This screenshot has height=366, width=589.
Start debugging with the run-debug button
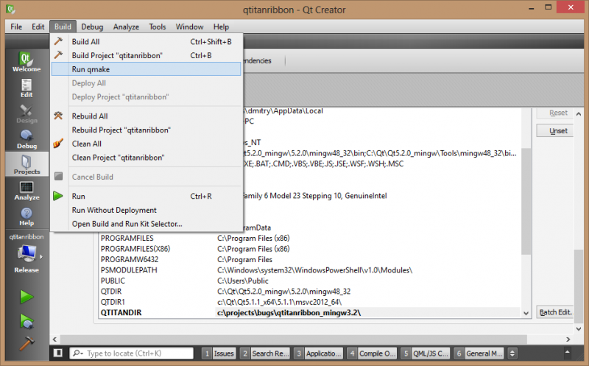(x=26, y=321)
